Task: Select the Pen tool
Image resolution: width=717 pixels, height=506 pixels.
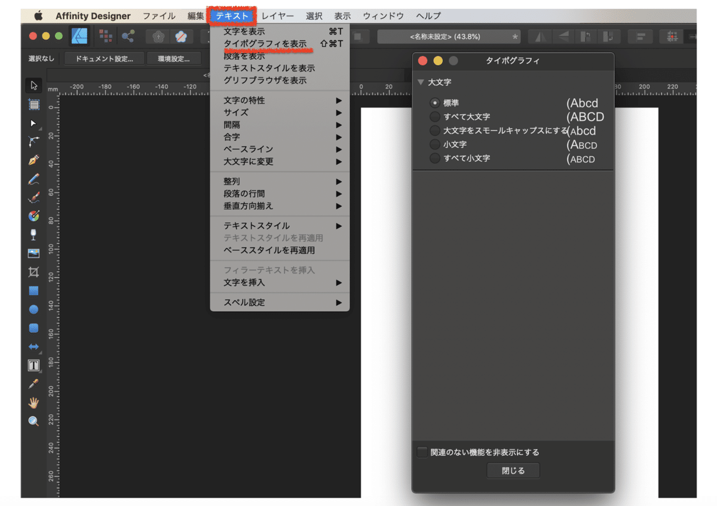Action: (x=33, y=160)
